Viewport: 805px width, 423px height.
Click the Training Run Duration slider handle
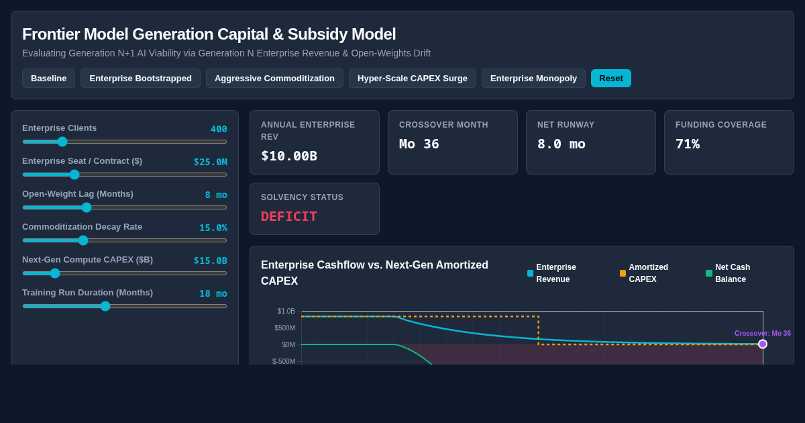[x=105, y=306]
